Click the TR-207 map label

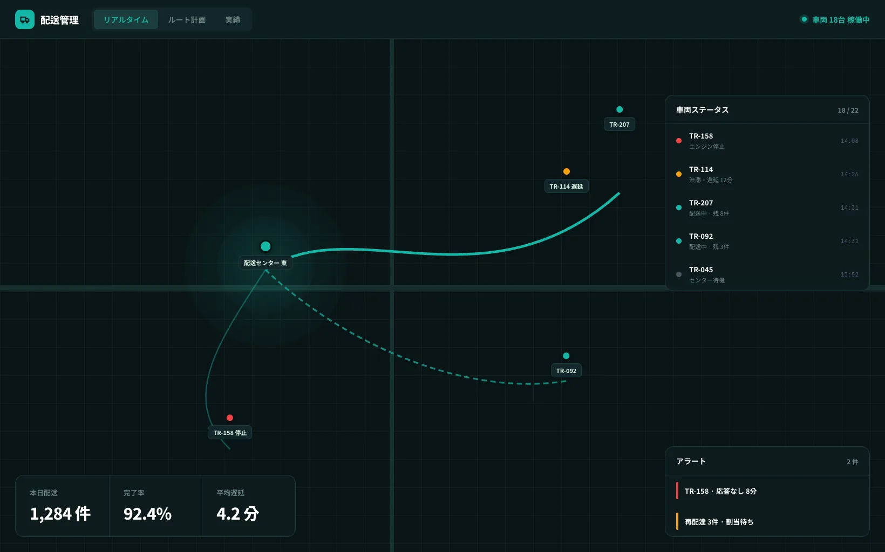tap(619, 125)
